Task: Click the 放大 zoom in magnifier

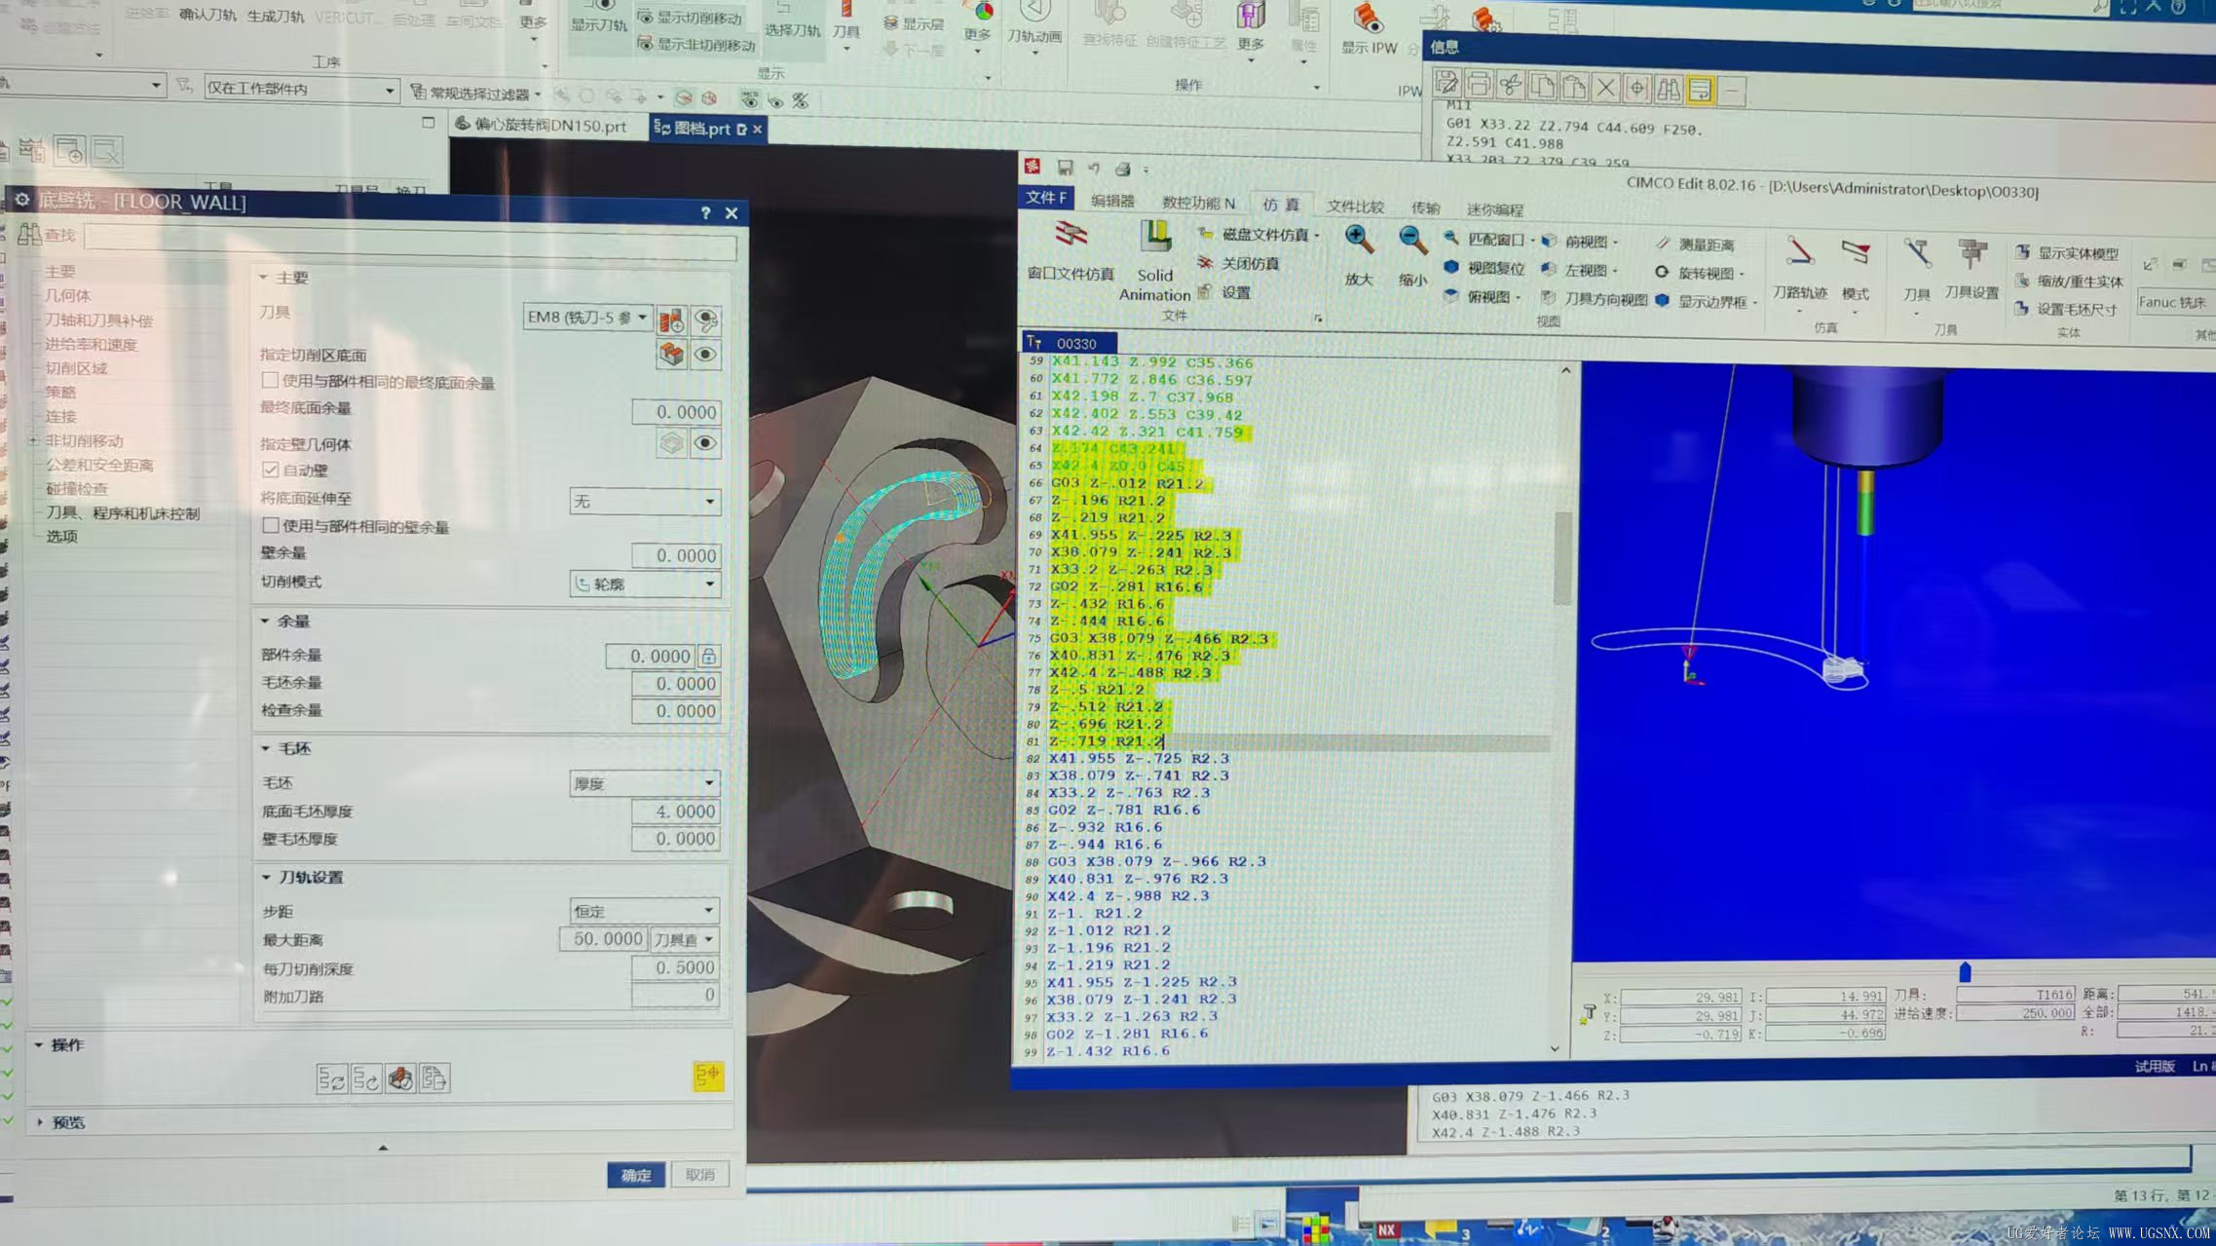Action: click(x=1359, y=241)
